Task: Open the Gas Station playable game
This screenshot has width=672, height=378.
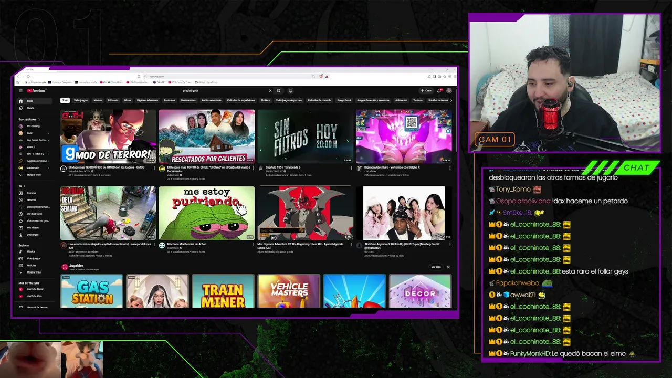Action: click(x=92, y=291)
